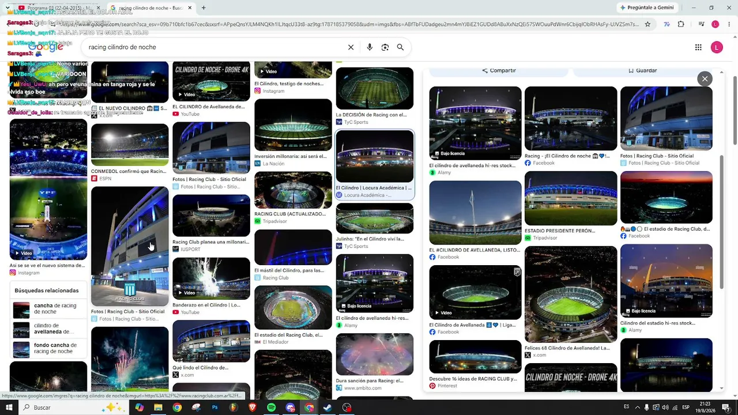Viewport: 738px width, 415px height.
Task: Open 'Inversión millonaria' La Nación result thumbnail
Action: pos(293,125)
